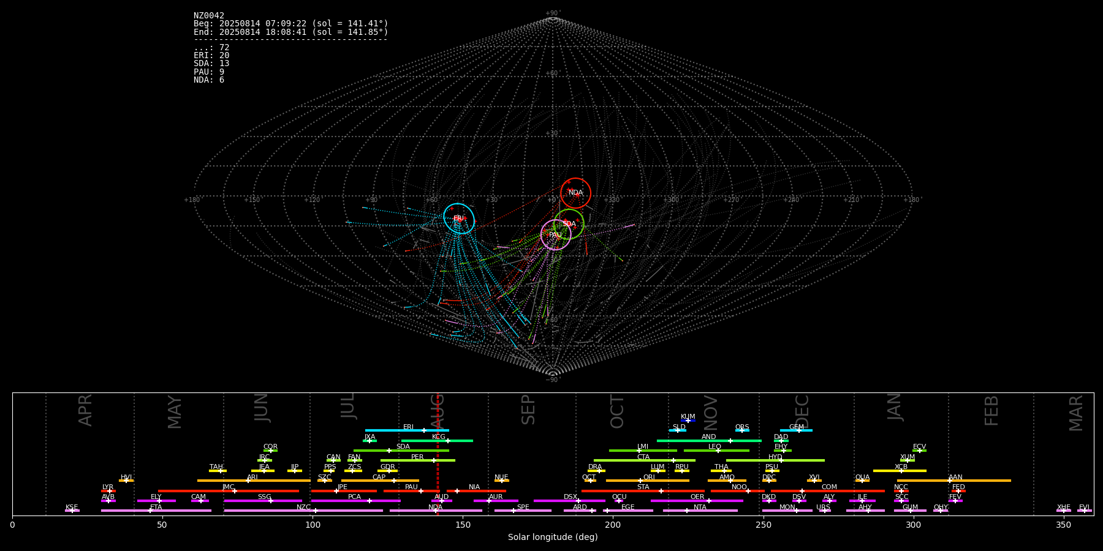Image resolution: width=1103 pixels, height=551 pixels.
Task: Select the COR shower bar in timeline
Action: pyautogui.click(x=270, y=451)
